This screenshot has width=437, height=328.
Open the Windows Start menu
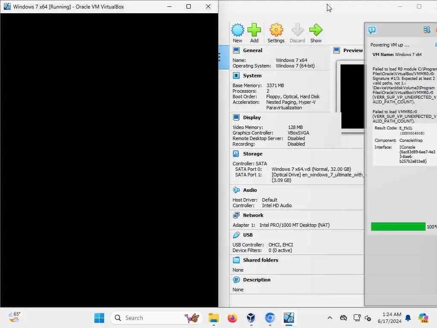99,318
